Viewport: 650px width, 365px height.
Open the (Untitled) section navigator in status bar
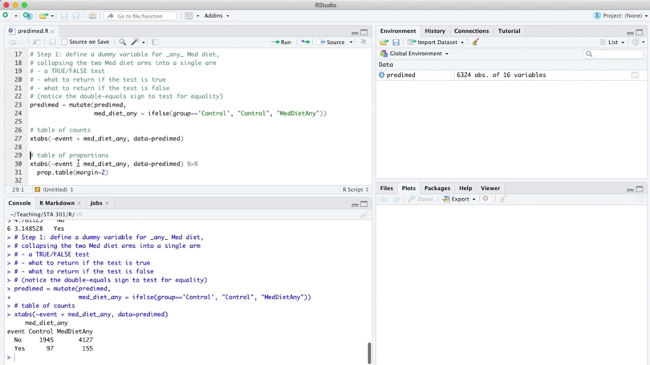click(54, 190)
